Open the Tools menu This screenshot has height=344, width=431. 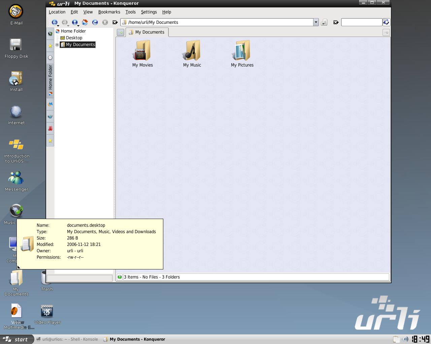130,12
